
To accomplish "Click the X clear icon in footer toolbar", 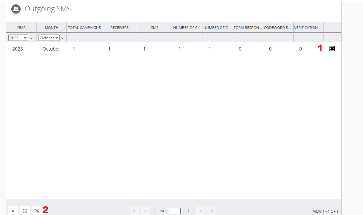I will (x=13, y=211).
